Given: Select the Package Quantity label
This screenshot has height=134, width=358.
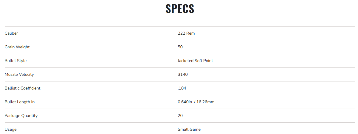Looking at the screenshot, I should pyautogui.click(x=21, y=115).
